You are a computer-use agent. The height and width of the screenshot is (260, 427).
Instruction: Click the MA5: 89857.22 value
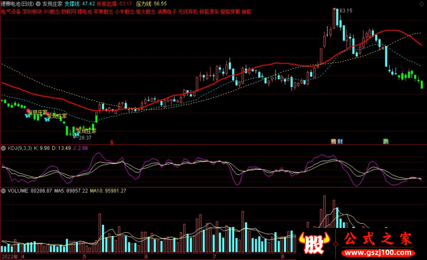71,191
